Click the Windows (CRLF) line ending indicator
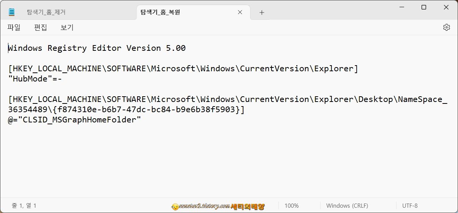This screenshot has height=213, width=458. tap(347, 206)
